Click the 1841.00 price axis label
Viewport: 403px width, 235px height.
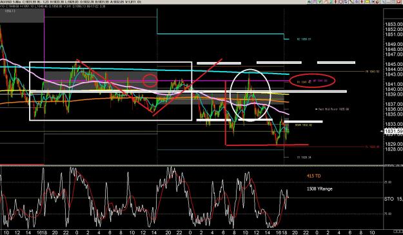(x=393, y=84)
